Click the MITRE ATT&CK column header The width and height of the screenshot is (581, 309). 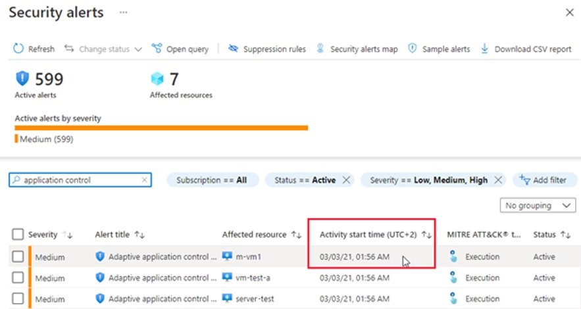483,235
